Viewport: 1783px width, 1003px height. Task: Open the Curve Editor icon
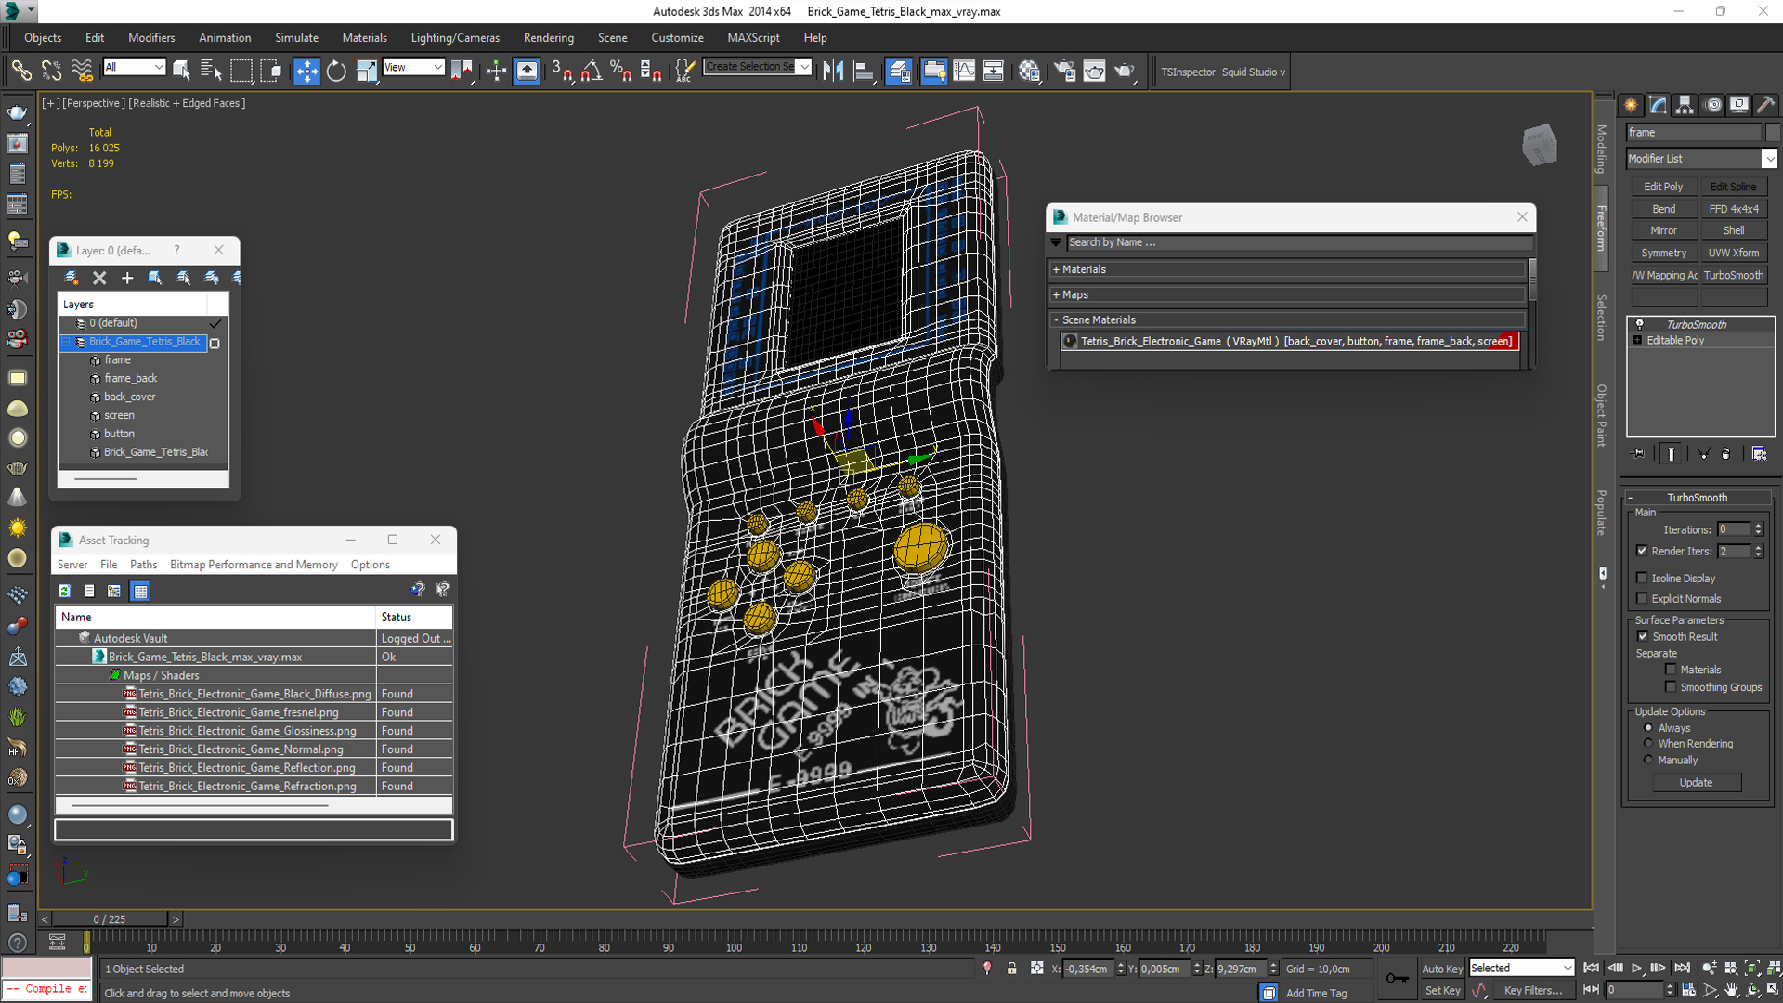click(964, 72)
